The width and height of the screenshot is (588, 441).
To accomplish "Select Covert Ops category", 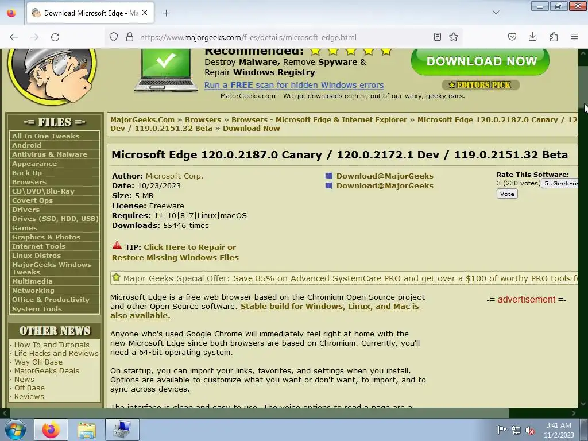I will coord(32,200).
